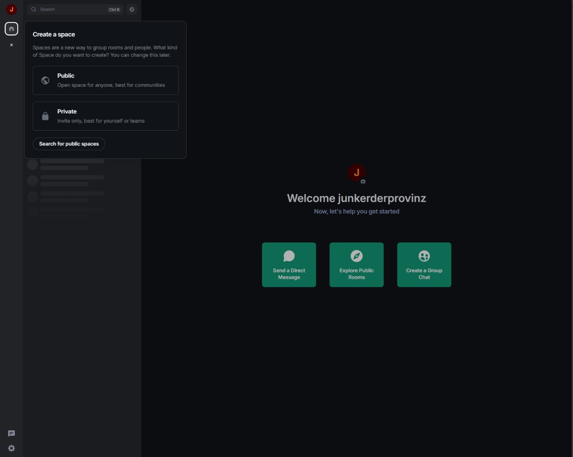This screenshot has height=457, width=573.
Task: Select the Home space icon
Action: point(11,29)
